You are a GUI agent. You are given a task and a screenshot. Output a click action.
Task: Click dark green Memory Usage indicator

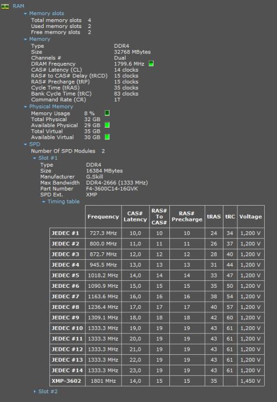coord(107,113)
